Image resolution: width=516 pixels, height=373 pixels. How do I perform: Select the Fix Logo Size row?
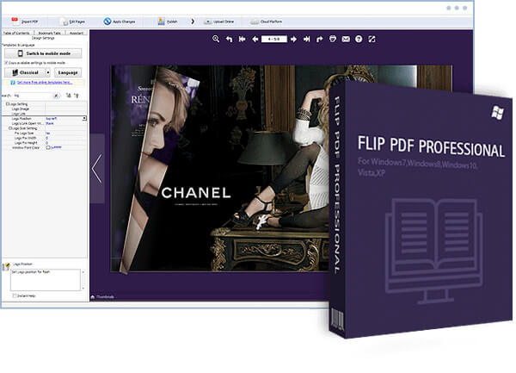[x=44, y=134]
